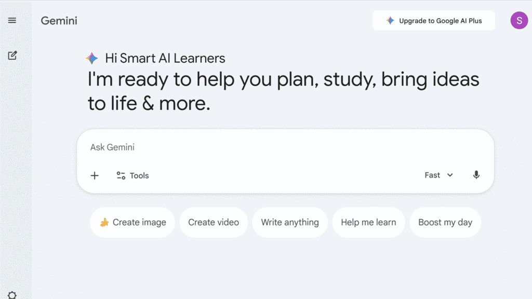Start a new chat using the compose icon
The image size is (532, 299).
[x=12, y=56]
